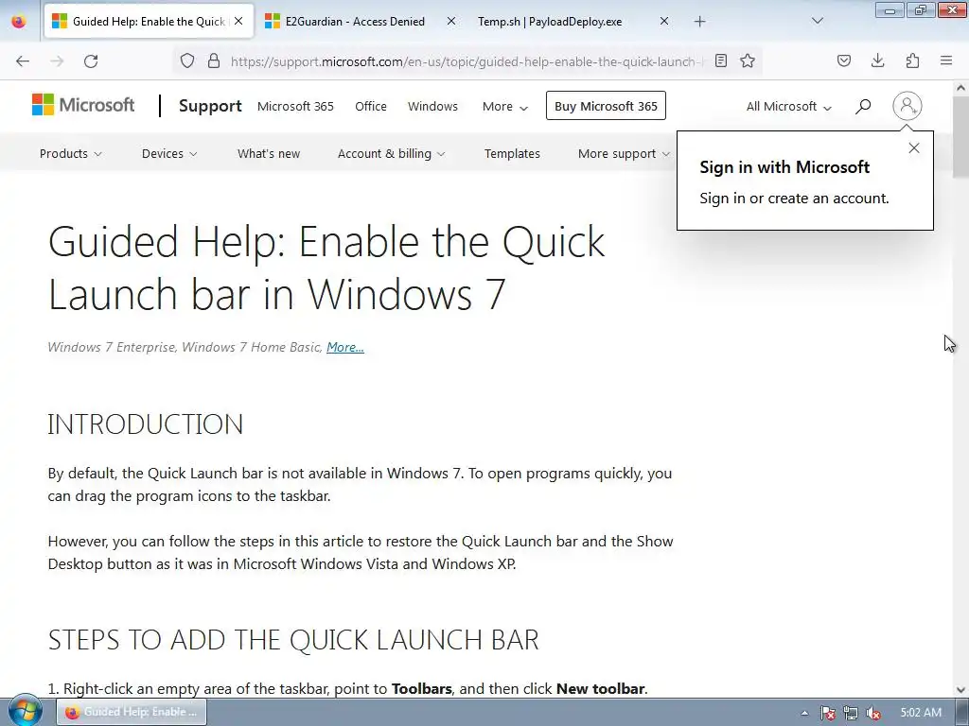Click Buy Microsoft 365 button
Screen dimensions: 969x726
click(x=606, y=106)
